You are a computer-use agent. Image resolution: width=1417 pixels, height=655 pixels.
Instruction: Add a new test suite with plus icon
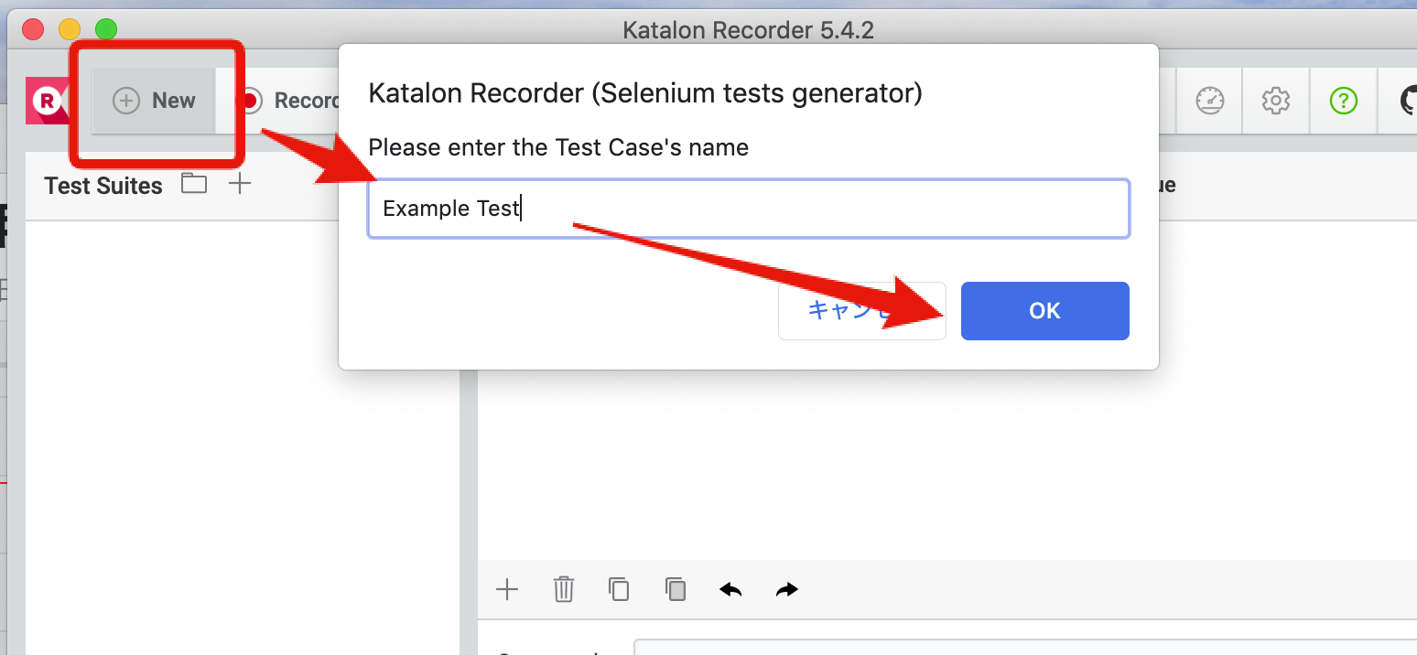click(240, 184)
